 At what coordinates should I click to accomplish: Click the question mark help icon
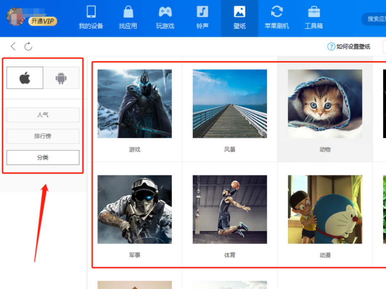331,47
